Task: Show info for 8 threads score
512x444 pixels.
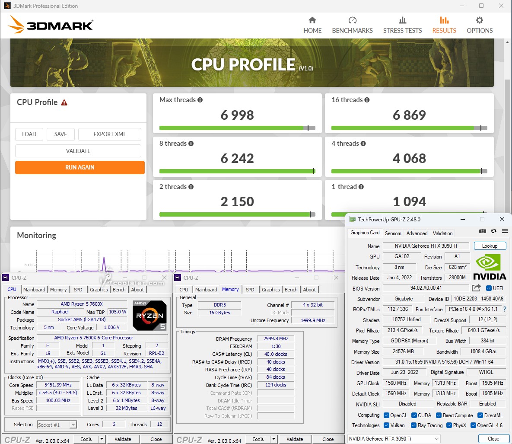Action: (x=191, y=144)
